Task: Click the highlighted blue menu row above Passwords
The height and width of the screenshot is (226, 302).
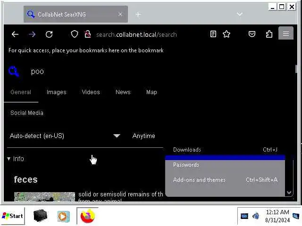Action: 225,158
